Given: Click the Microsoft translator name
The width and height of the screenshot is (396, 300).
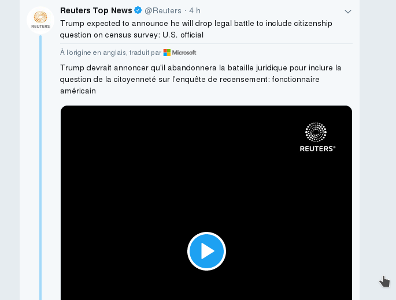Looking at the screenshot, I should pos(184,52).
